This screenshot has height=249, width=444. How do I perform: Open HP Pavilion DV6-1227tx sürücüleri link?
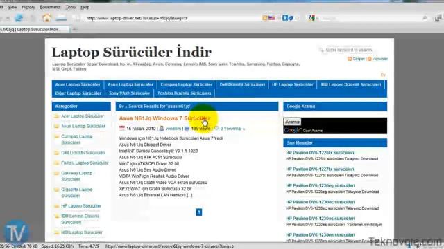[320, 169]
